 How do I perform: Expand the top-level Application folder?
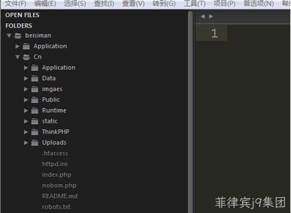tap(18, 46)
